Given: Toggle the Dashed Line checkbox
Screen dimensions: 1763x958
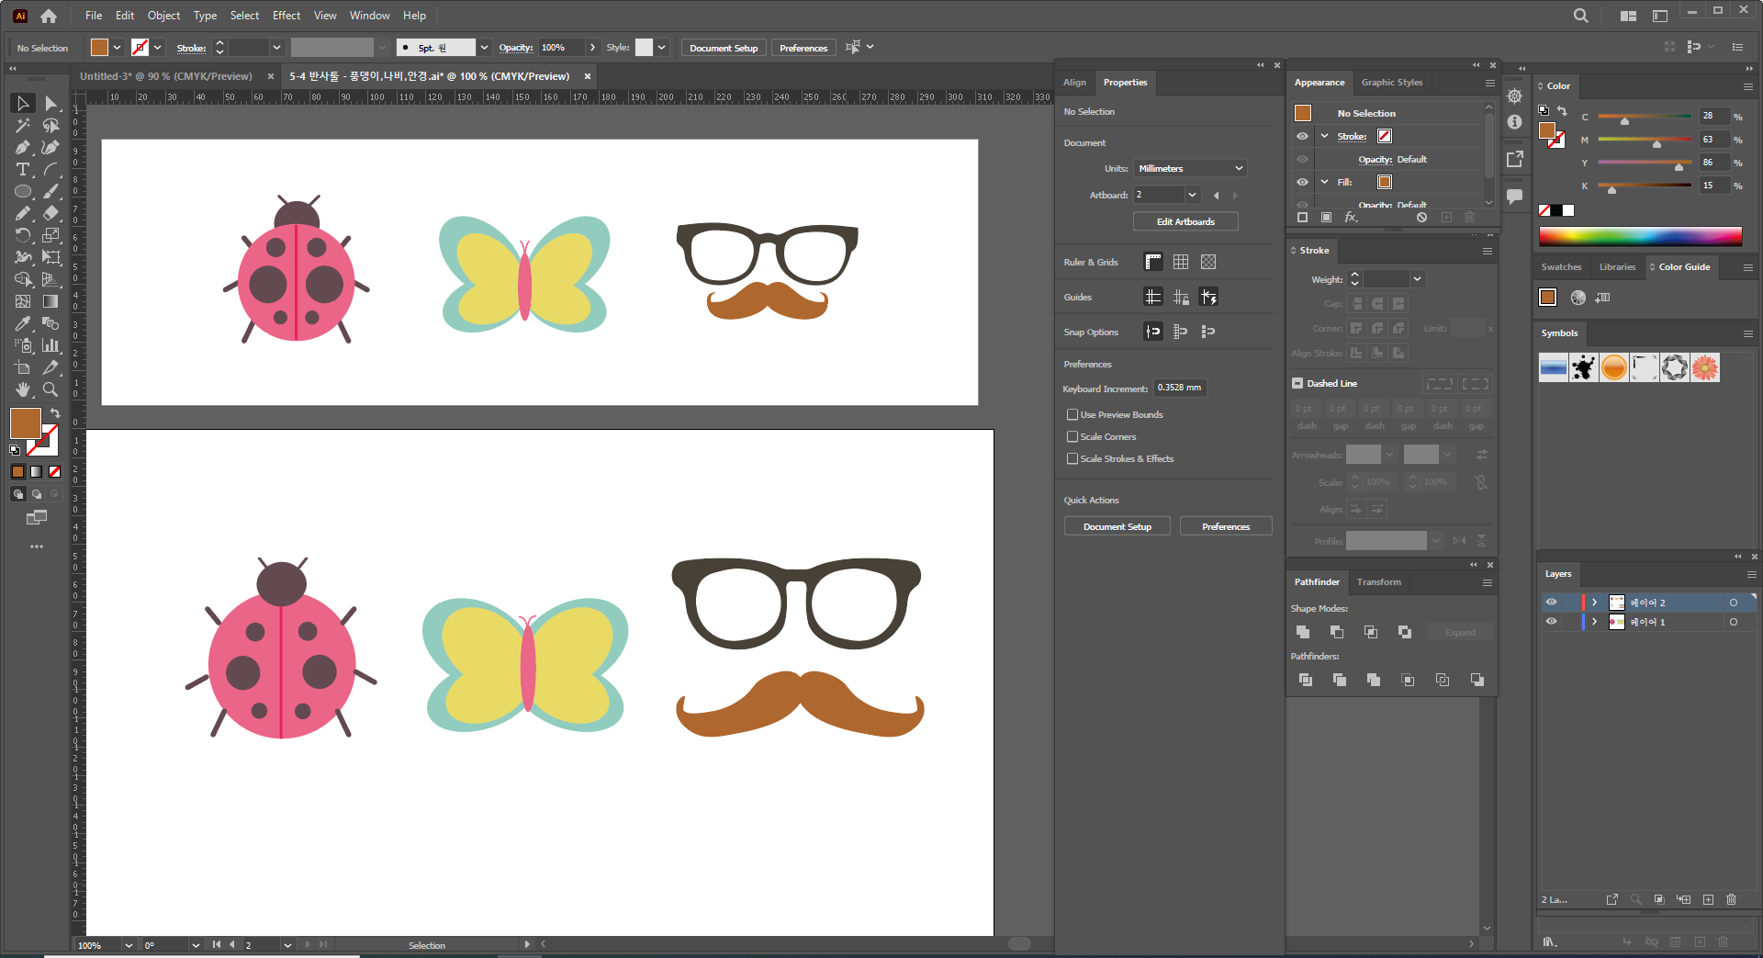Looking at the screenshot, I should (1297, 383).
